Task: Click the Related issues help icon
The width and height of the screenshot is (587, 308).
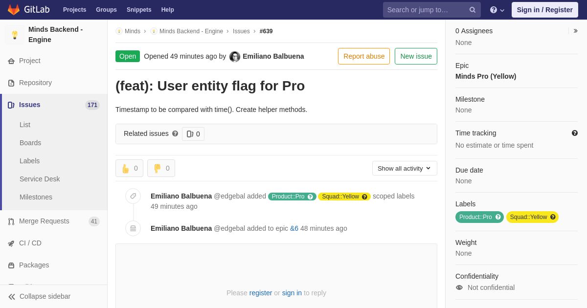Action: (x=175, y=133)
